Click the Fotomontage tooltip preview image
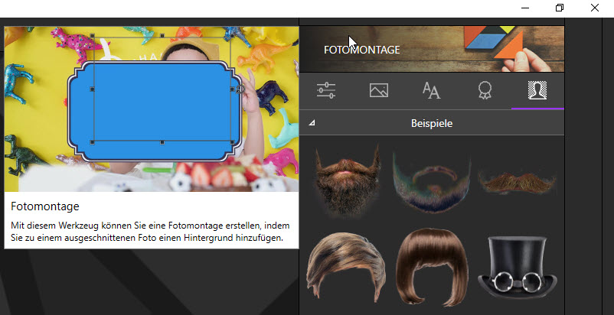 pyautogui.click(x=152, y=109)
